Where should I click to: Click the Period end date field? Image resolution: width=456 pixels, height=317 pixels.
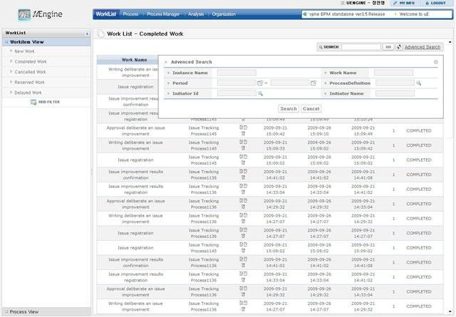coord(290,83)
